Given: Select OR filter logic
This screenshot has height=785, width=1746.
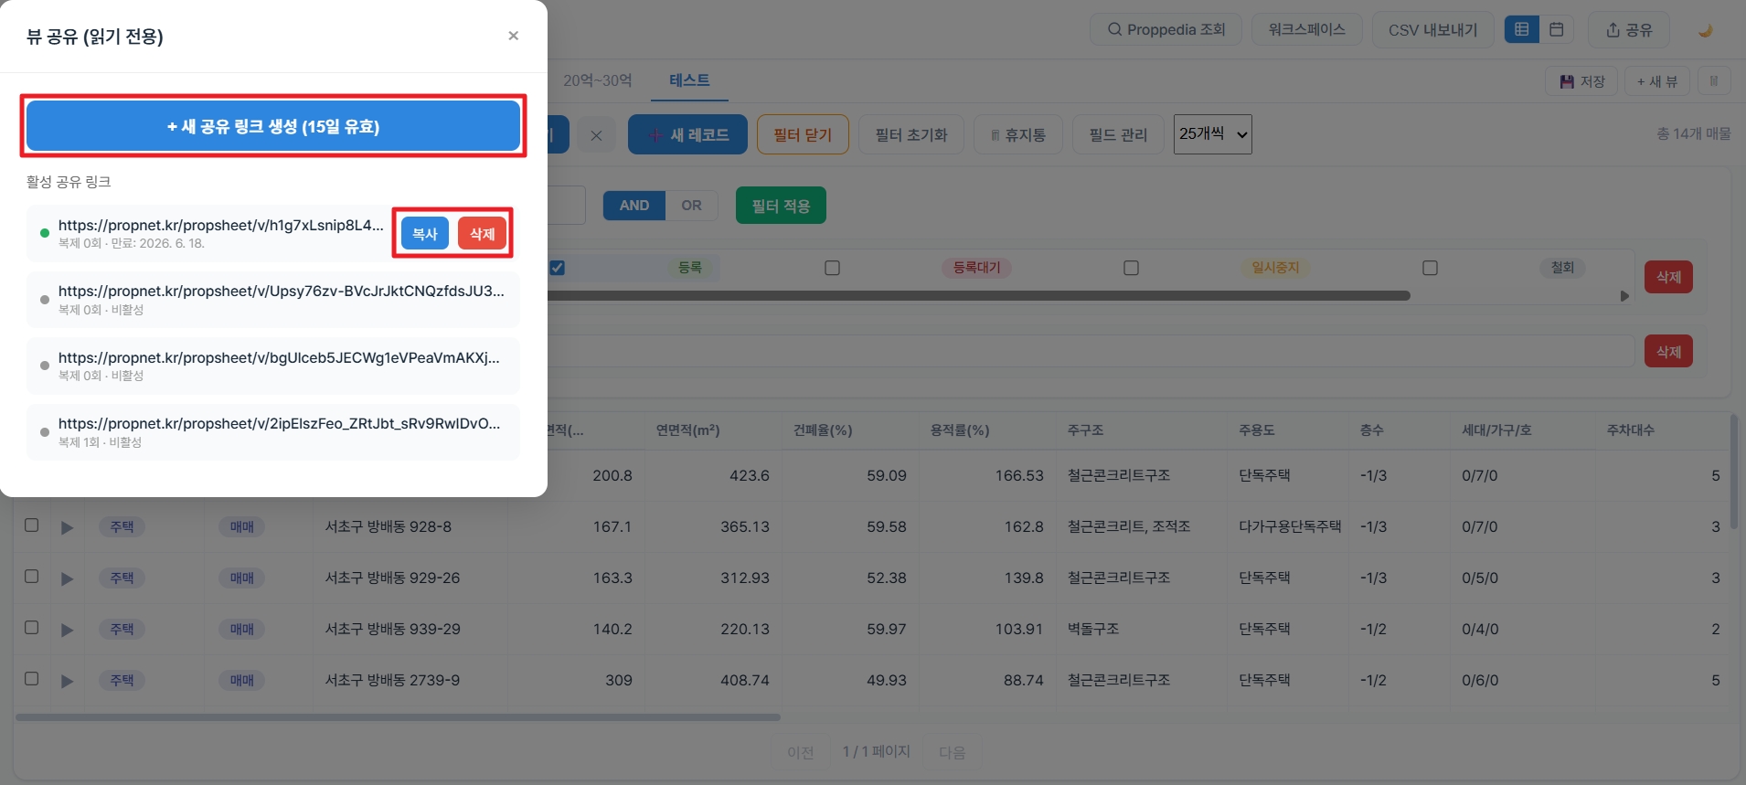Looking at the screenshot, I should coord(691,206).
